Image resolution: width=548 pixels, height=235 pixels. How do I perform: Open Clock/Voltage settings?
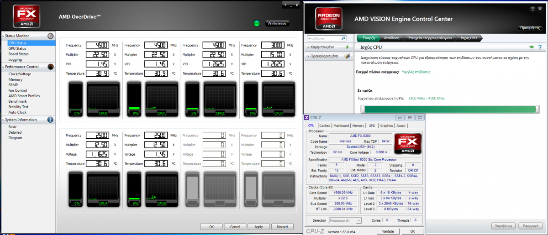[x=20, y=74]
